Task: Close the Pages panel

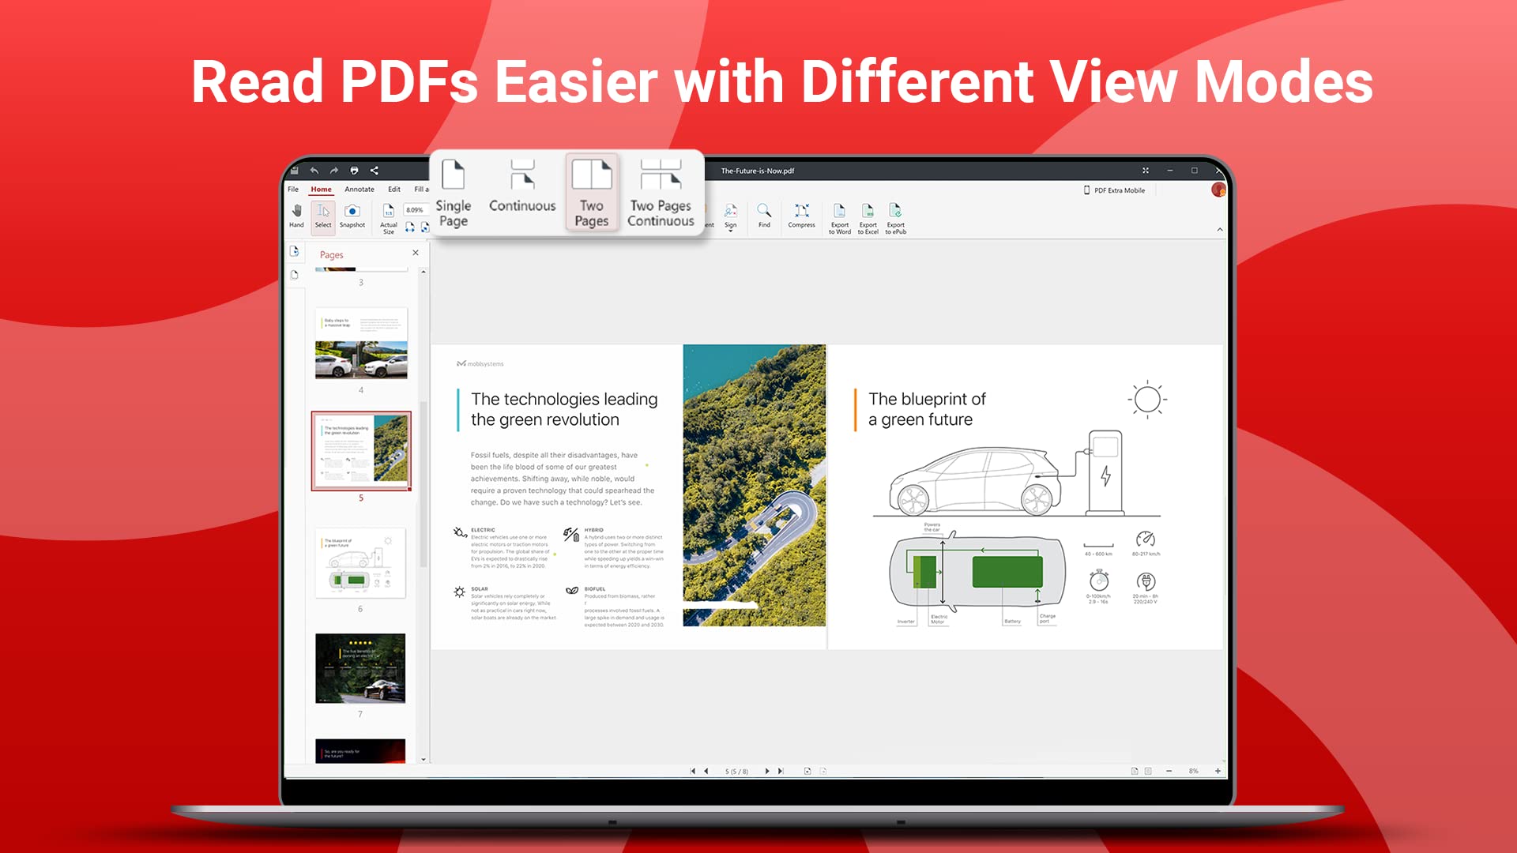Action: [416, 253]
